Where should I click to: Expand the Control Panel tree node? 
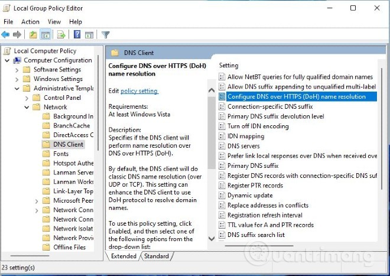click(27, 98)
